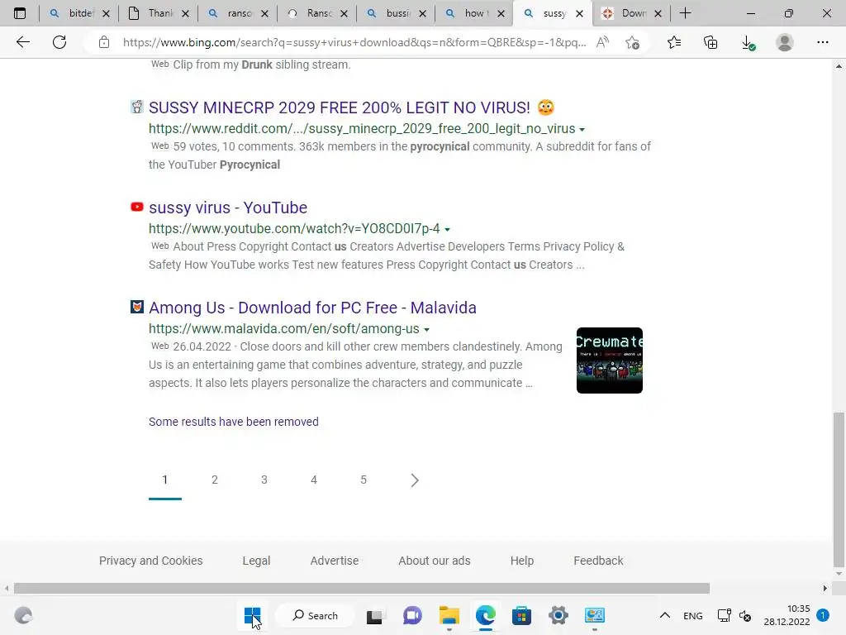This screenshot has width=846, height=635.
Task: Switch to the loading 'Ransc' tab
Action: pos(317,13)
